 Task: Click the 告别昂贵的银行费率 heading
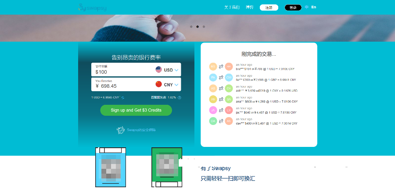pos(136,57)
